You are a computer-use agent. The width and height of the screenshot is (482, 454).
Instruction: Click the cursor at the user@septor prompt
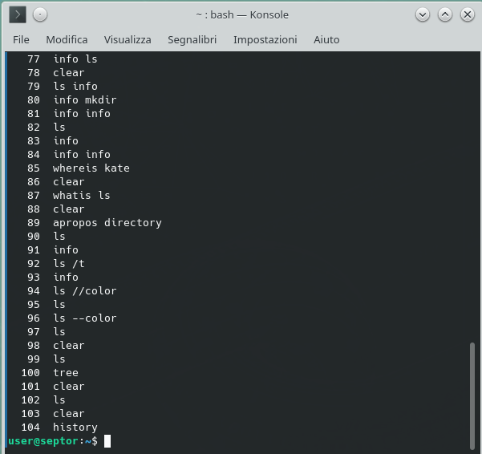[107, 441]
